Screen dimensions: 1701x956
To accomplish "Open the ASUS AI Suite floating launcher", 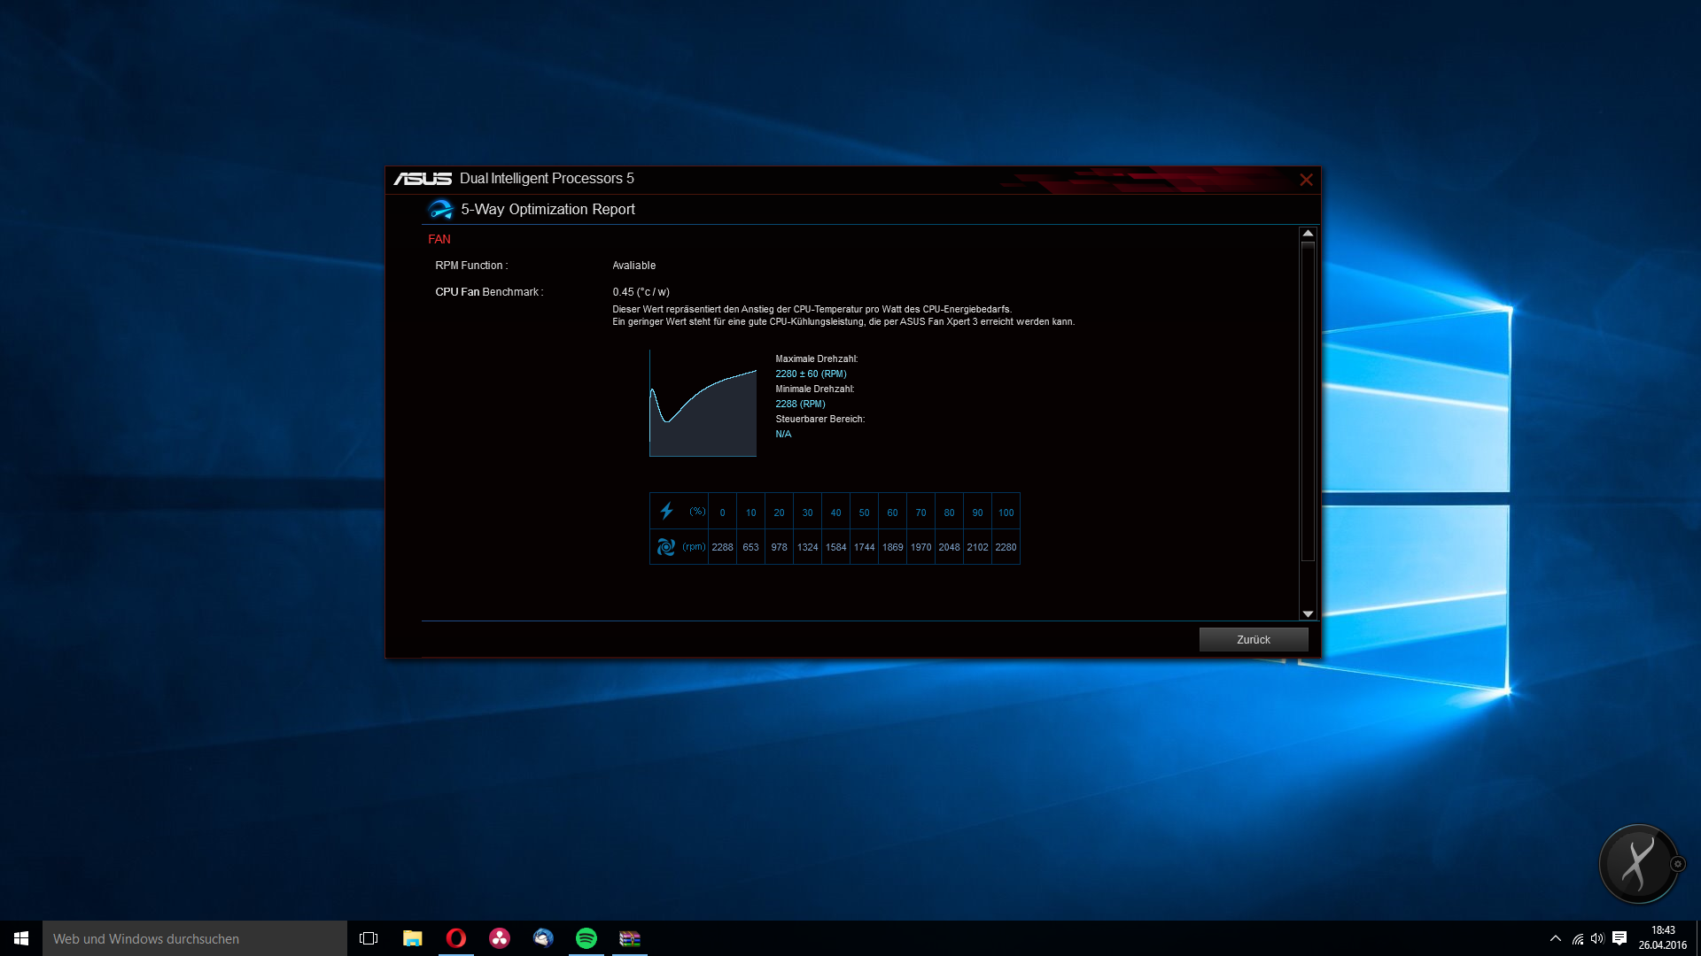I will tap(1637, 864).
